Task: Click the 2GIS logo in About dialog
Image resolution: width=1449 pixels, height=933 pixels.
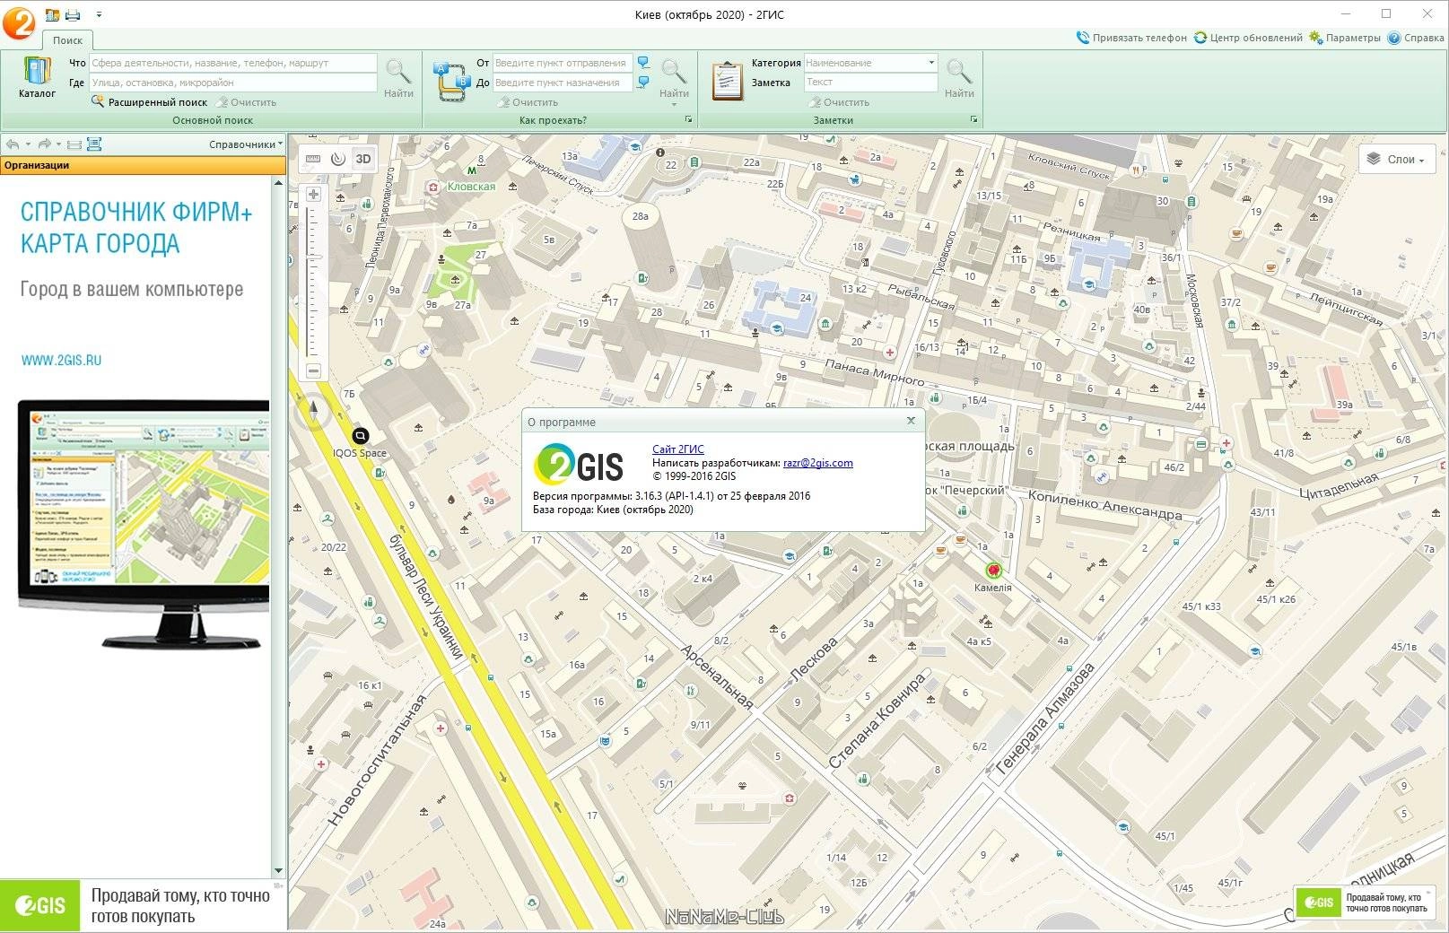Action: 579,463
